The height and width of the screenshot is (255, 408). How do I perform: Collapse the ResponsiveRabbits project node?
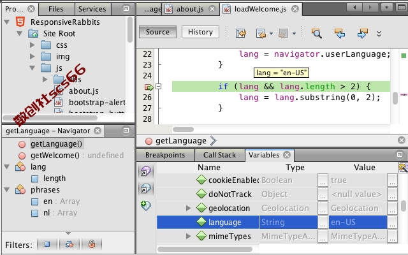(7, 22)
